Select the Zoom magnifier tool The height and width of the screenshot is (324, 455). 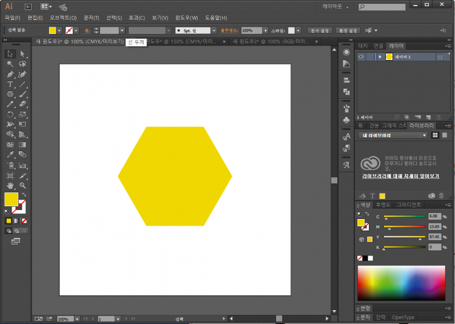22,185
